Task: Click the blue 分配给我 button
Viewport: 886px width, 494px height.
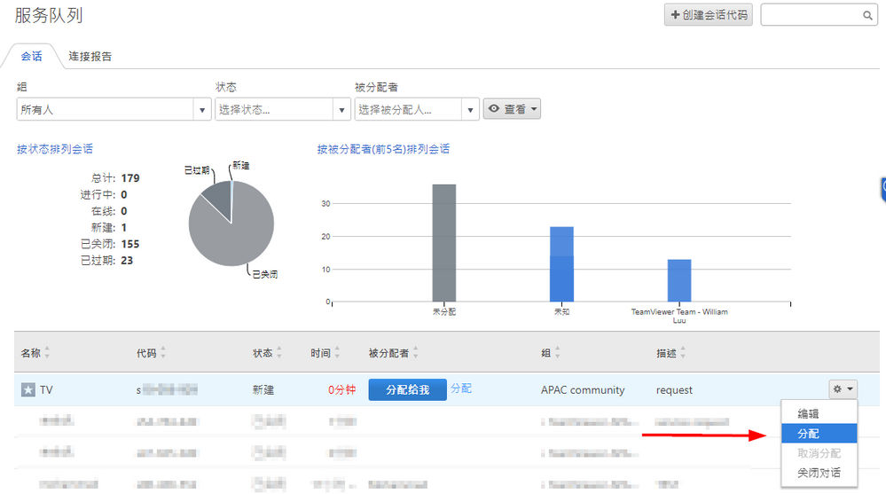Action: pyautogui.click(x=407, y=389)
